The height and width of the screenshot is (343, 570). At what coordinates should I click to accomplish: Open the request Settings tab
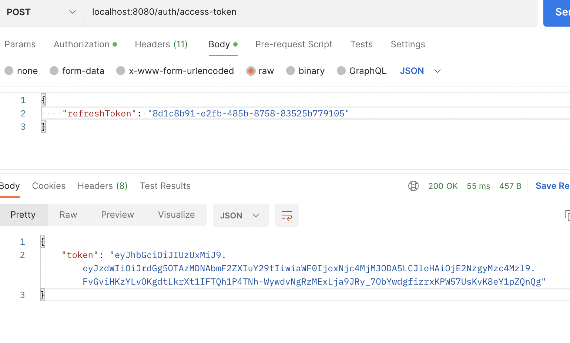tap(408, 44)
